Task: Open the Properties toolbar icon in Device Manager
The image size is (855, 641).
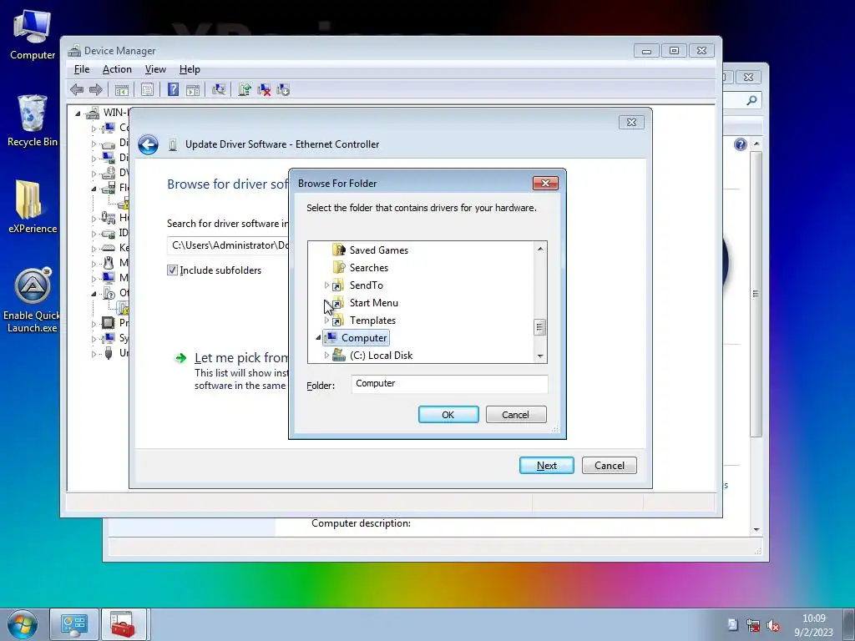Action: pyautogui.click(x=147, y=90)
